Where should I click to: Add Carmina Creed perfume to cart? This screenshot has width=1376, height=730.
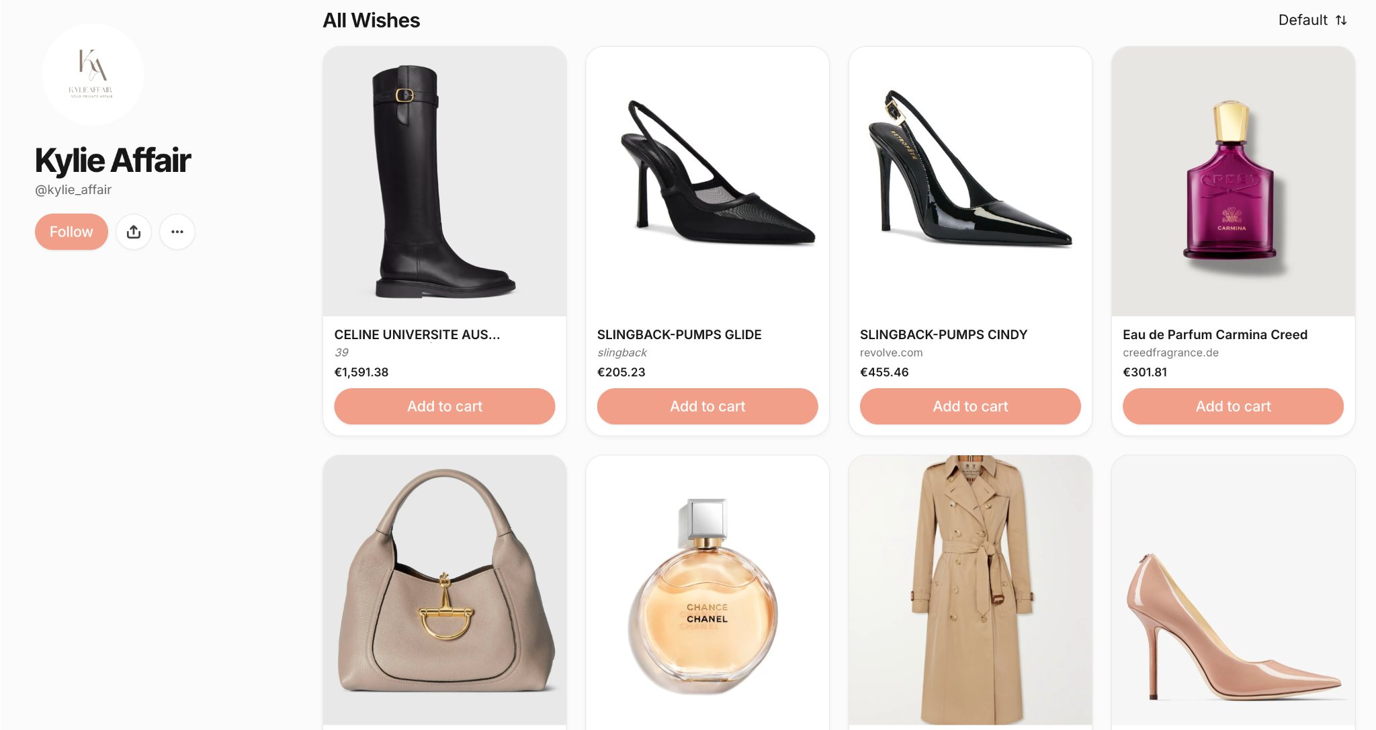1233,406
